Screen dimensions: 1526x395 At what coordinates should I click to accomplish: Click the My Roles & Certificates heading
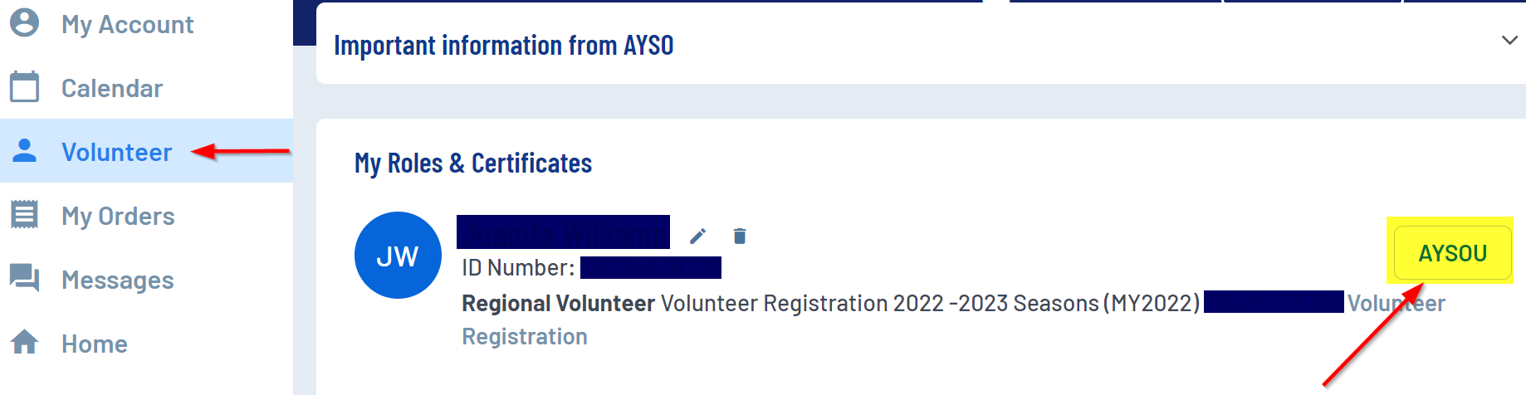click(x=473, y=163)
